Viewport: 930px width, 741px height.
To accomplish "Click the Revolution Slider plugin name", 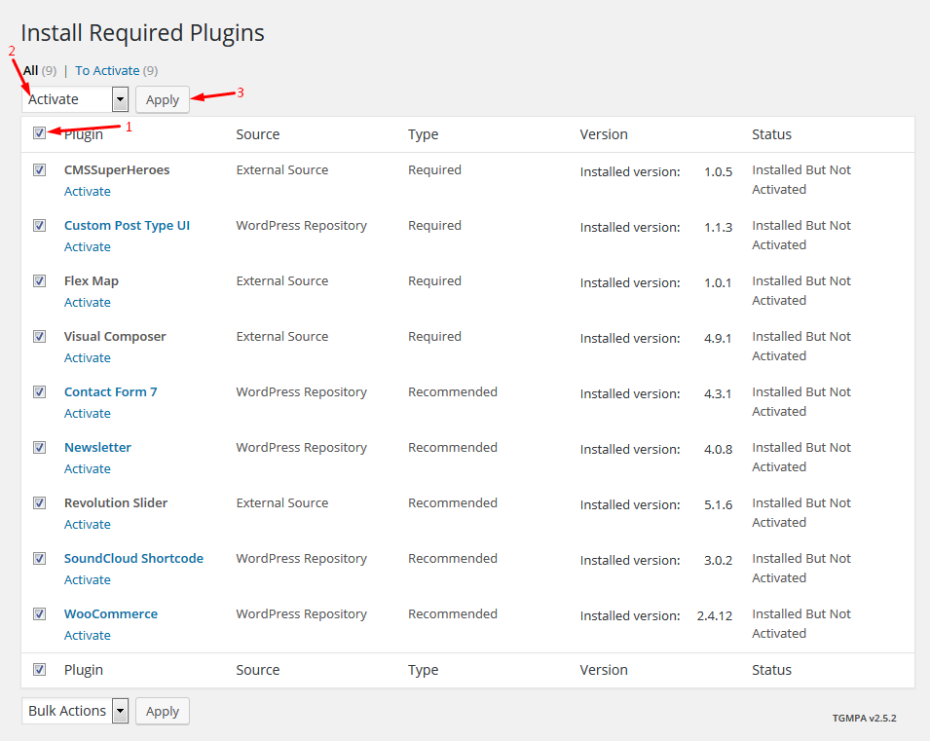I will tap(116, 502).
